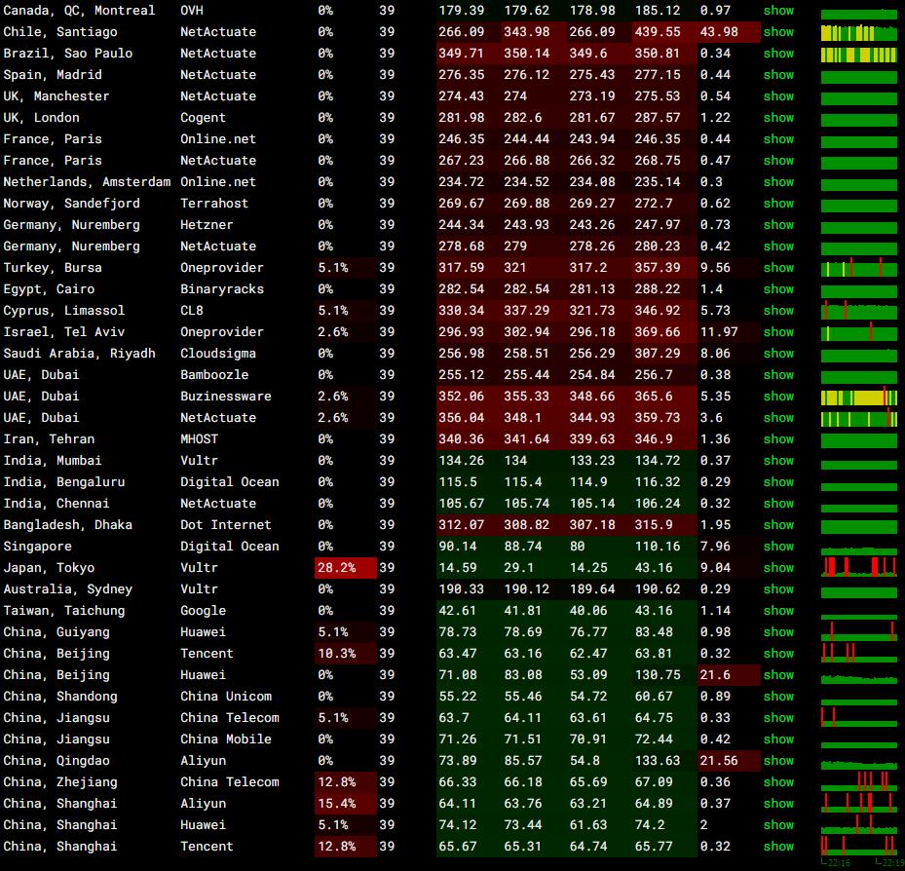Image resolution: width=905 pixels, height=871 pixels.
Task: Click the 28.2% loss cell for Tokyo
Action: 345,568
